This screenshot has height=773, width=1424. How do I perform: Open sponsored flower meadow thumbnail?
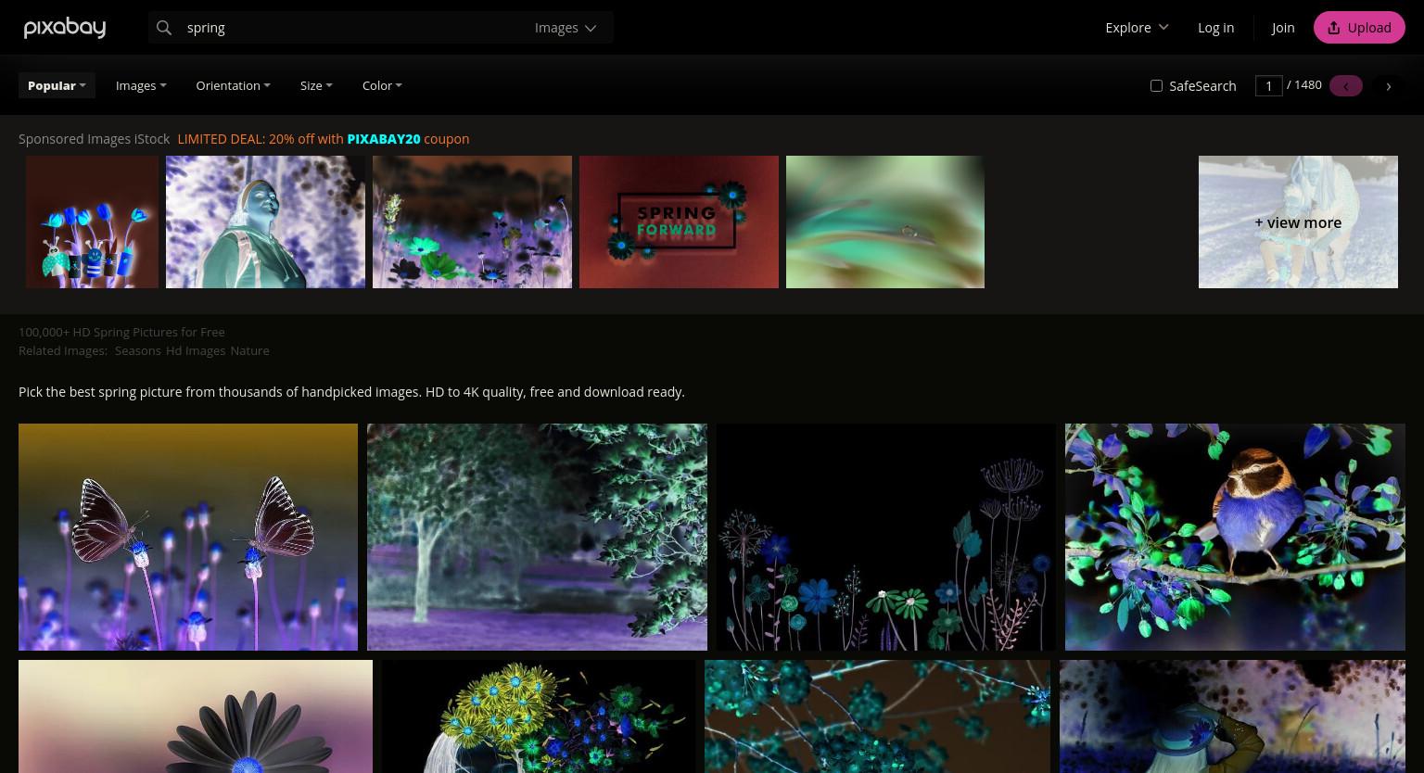[472, 222]
